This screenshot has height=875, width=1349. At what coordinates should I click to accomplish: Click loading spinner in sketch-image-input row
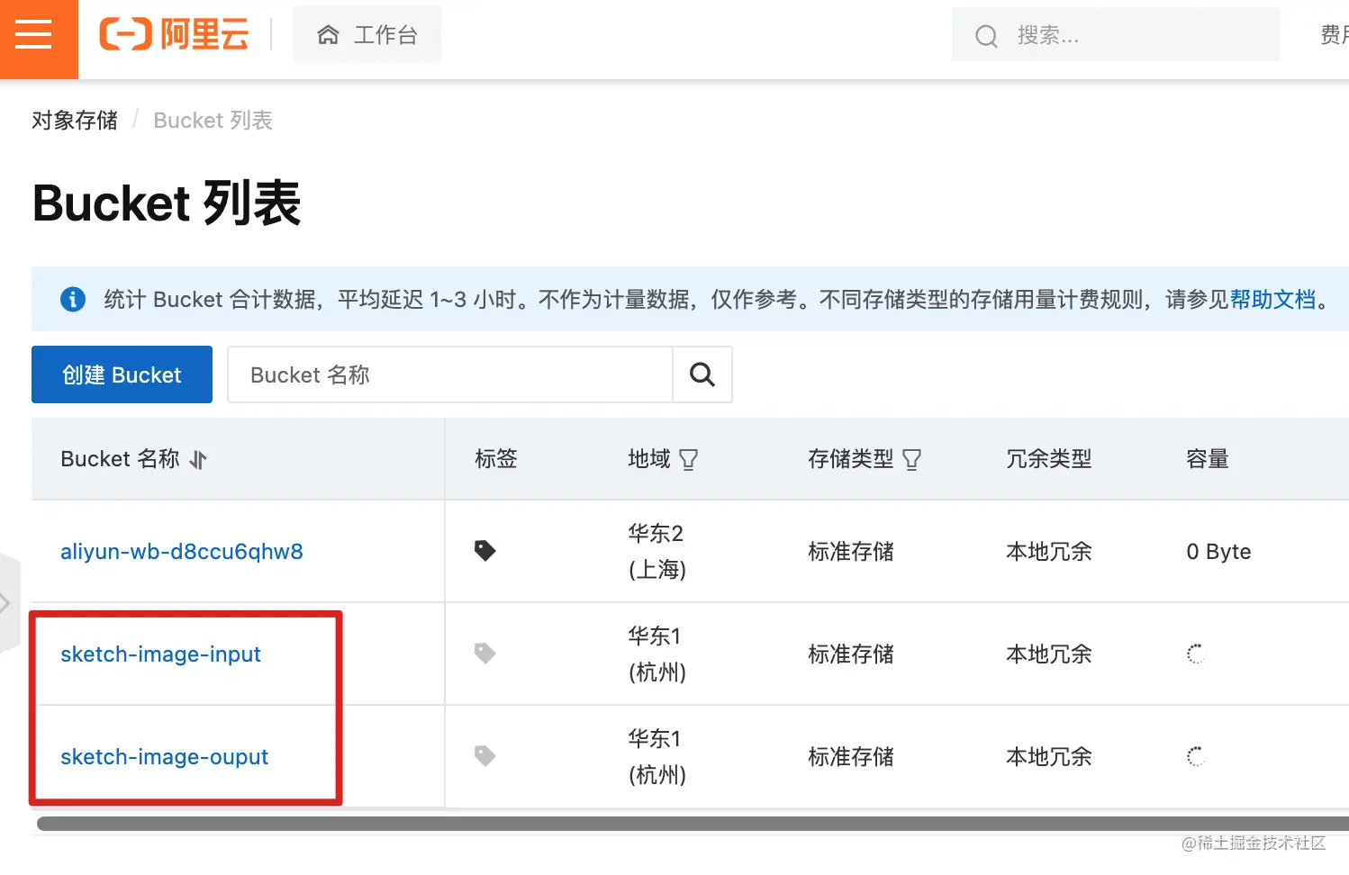click(x=1196, y=654)
